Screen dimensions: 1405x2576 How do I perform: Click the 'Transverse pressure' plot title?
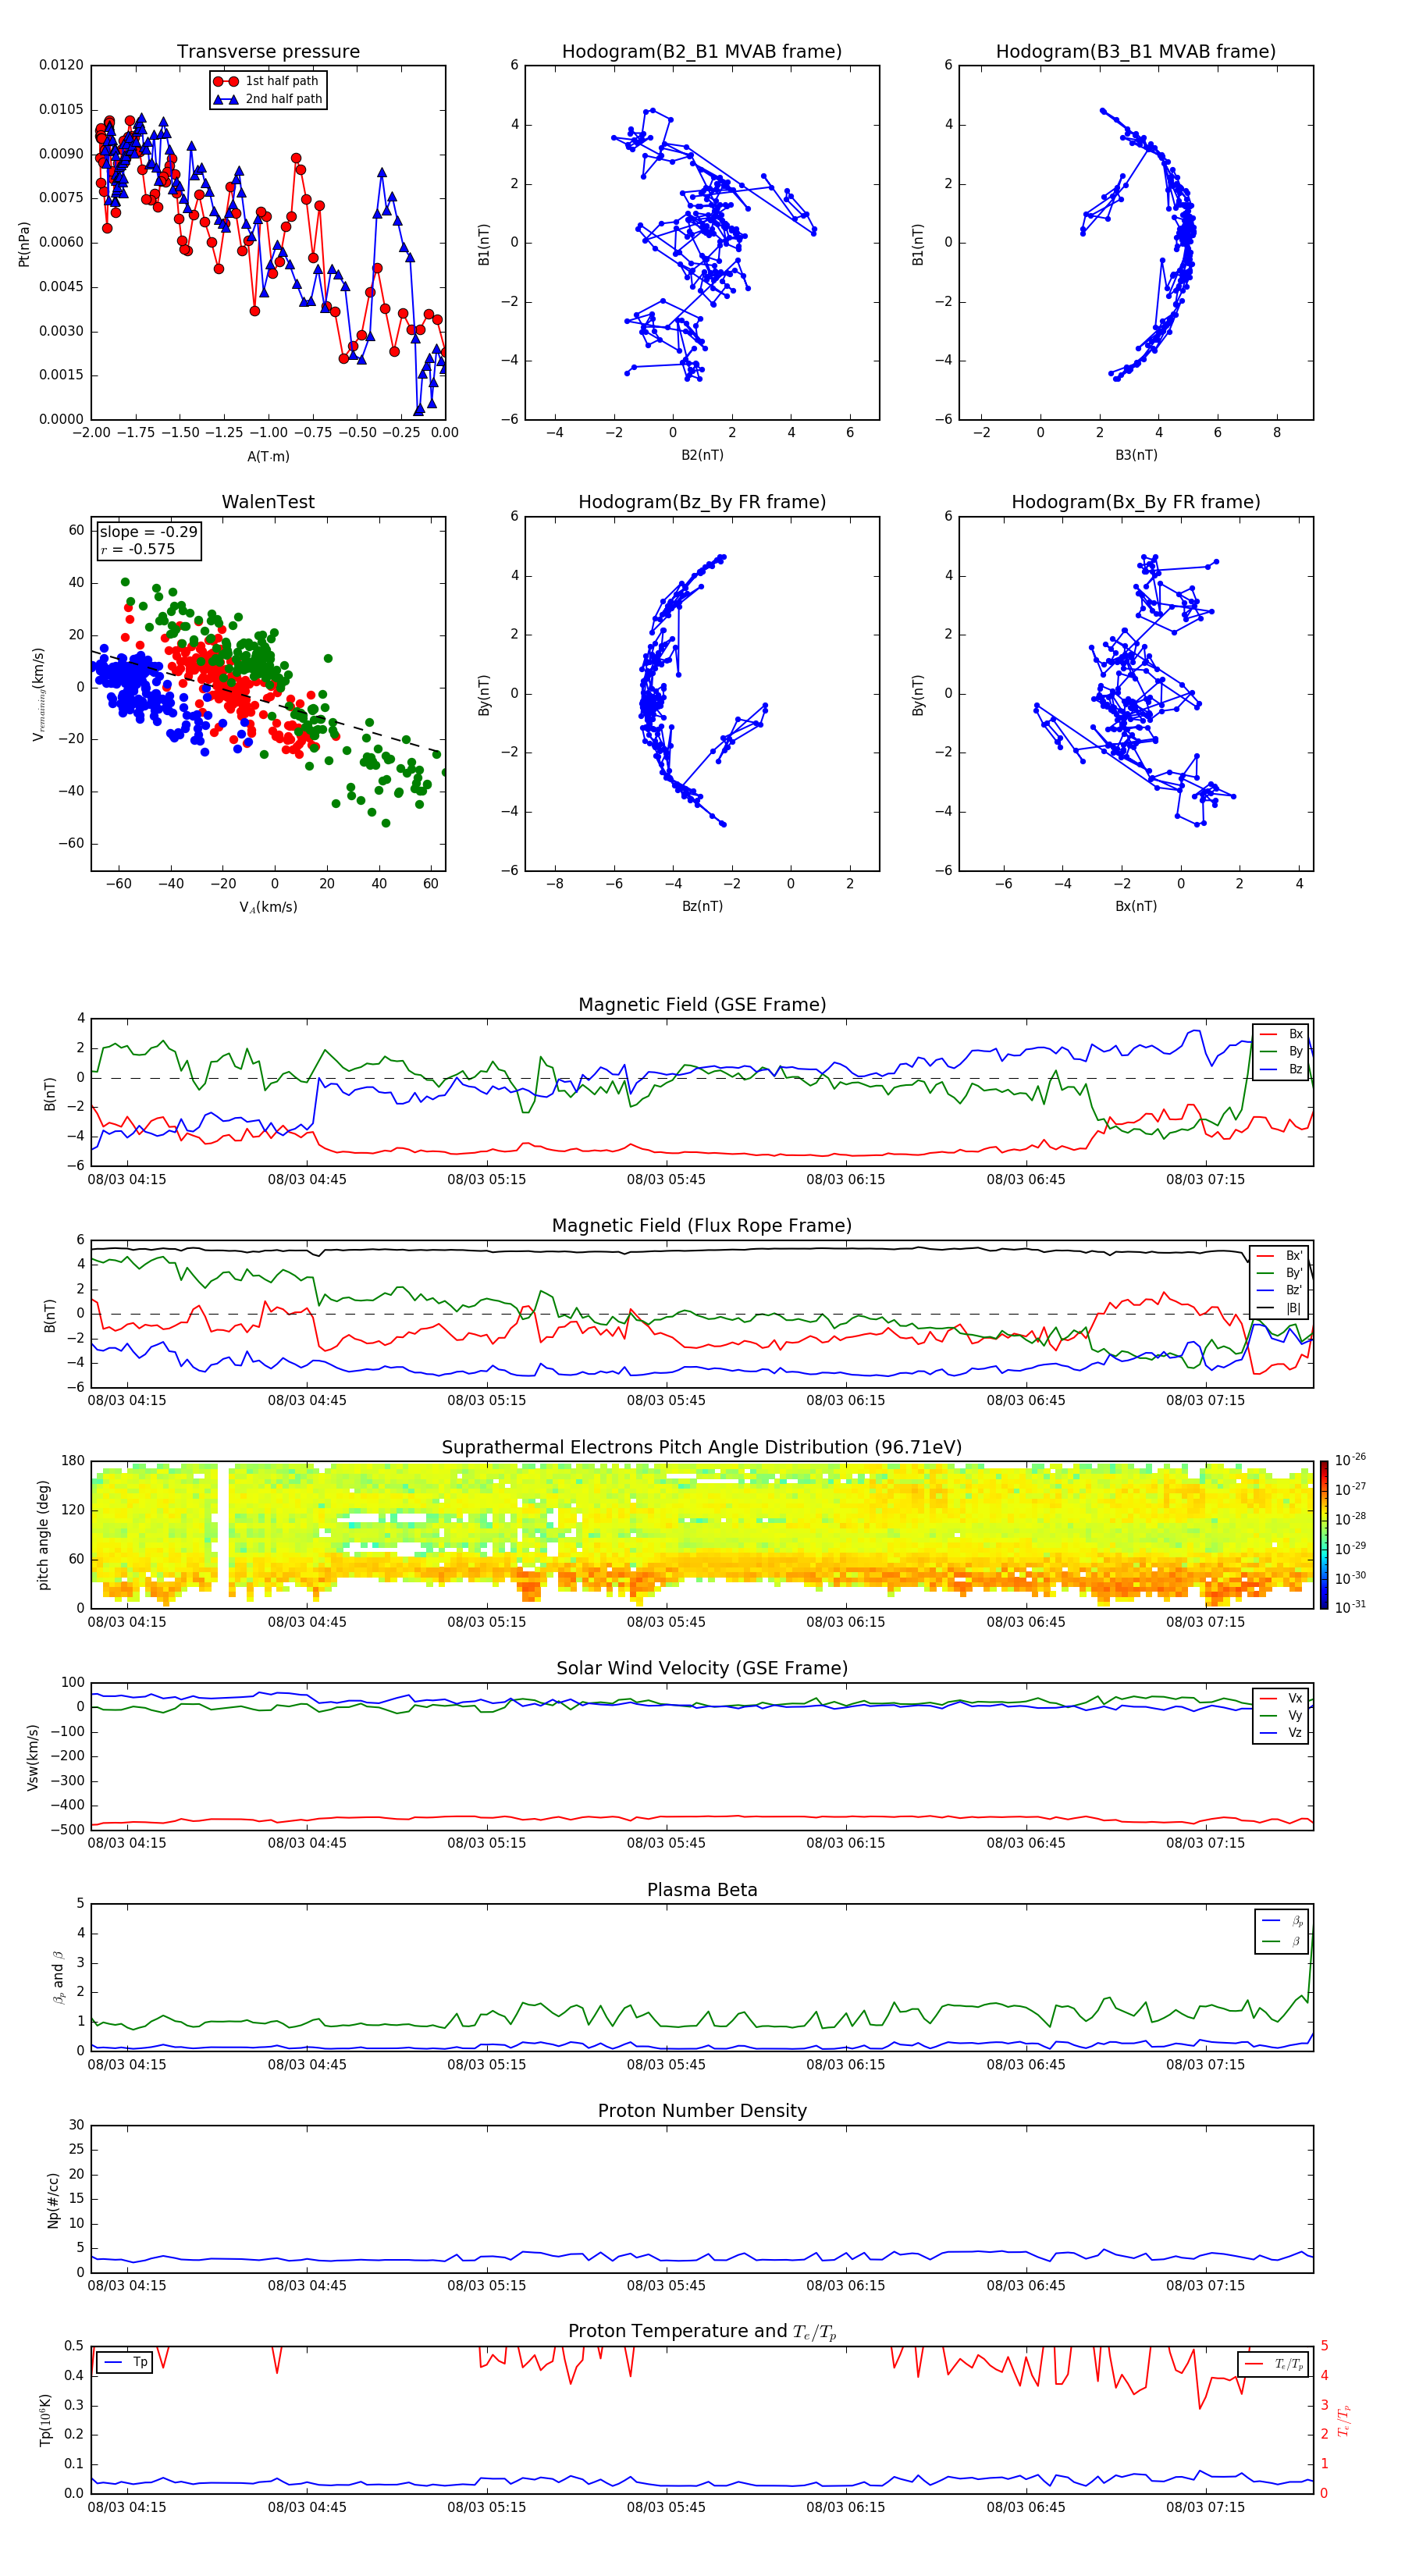[268, 52]
